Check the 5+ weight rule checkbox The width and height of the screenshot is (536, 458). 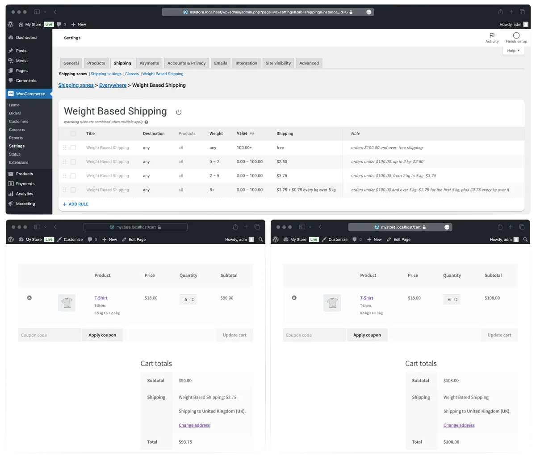click(x=73, y=190)
